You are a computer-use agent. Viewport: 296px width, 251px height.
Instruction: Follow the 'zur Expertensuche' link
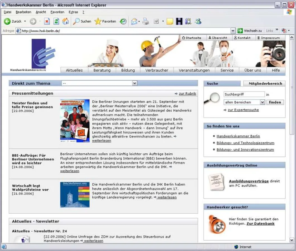[243, 110]
